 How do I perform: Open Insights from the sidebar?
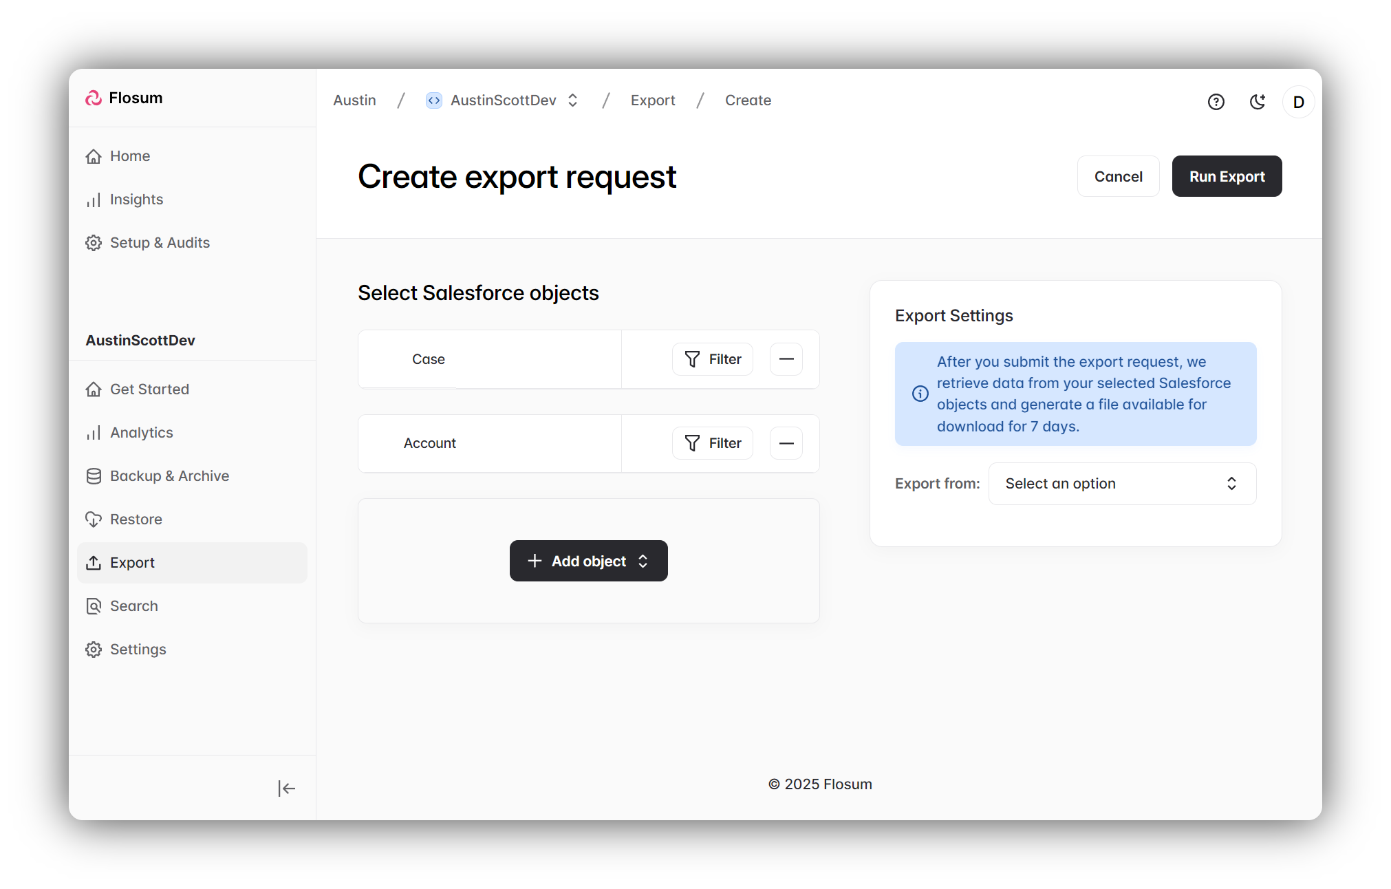(x=136, y=200)
